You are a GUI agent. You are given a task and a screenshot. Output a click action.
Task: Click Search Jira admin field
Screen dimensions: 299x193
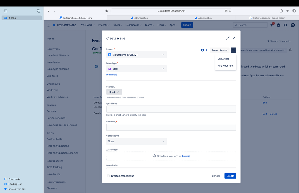pyautogui.click(x=279, y=41)
